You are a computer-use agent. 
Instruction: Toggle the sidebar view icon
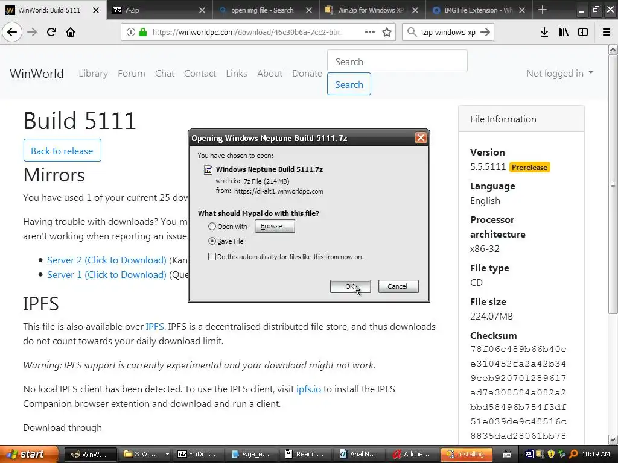pyautogui.click(x=583, y=32)
